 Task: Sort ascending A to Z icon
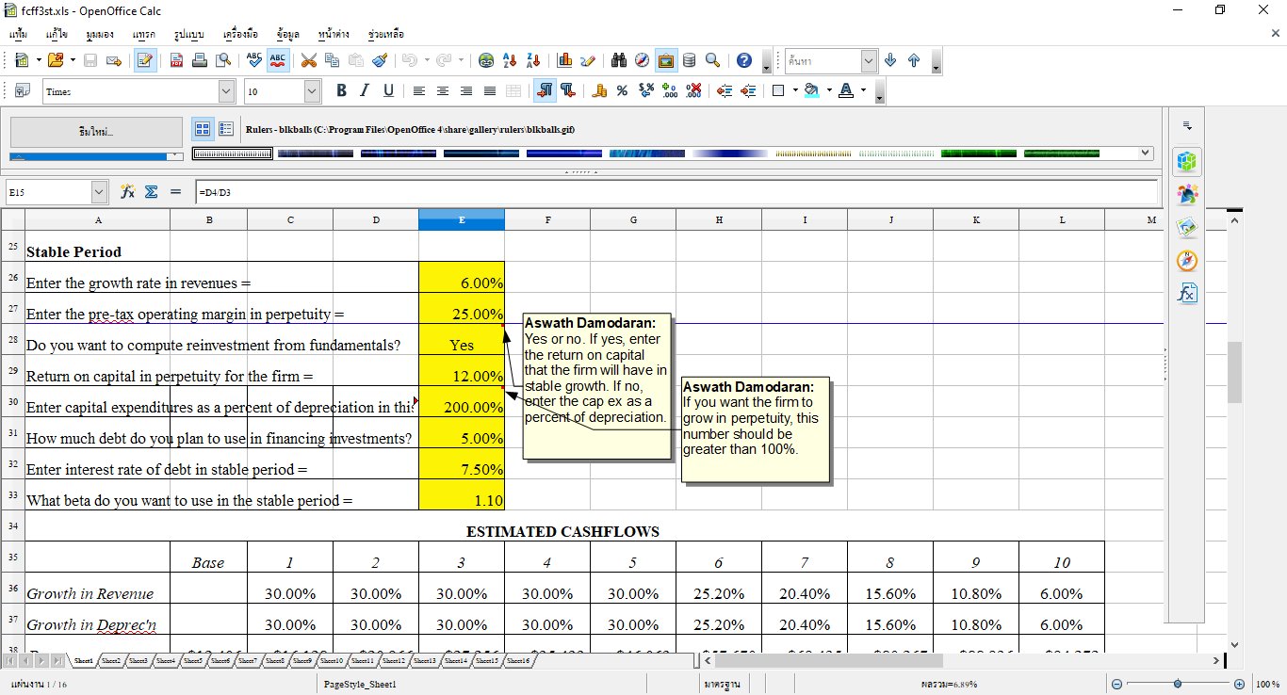click(x=510, y=60)
